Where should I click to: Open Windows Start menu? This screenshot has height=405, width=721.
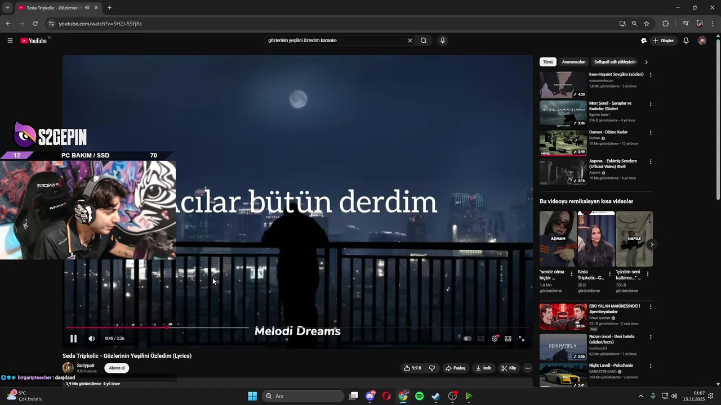click(252, 396)
